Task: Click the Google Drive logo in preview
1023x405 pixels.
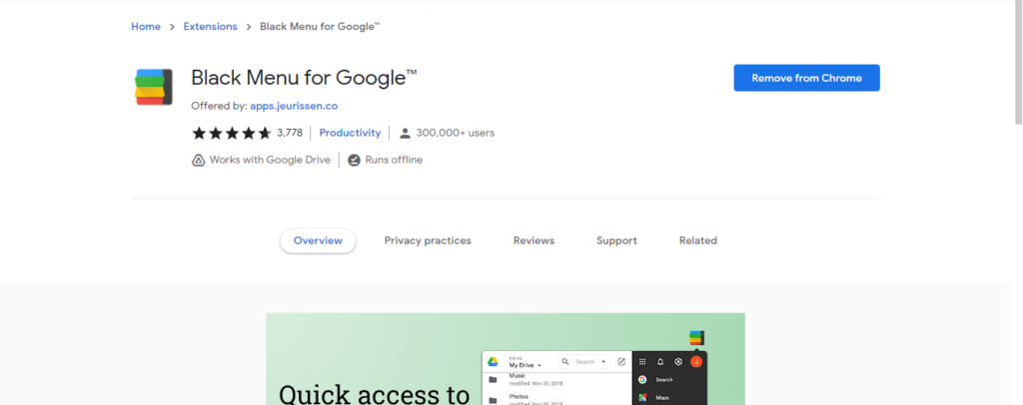Action: click(x=494, y=362)
